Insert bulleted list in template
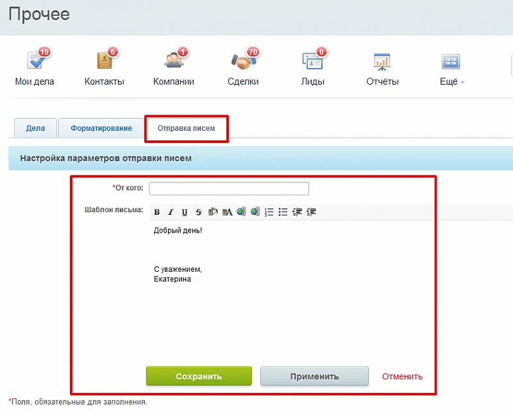The image size is (513, 416). 283,212
